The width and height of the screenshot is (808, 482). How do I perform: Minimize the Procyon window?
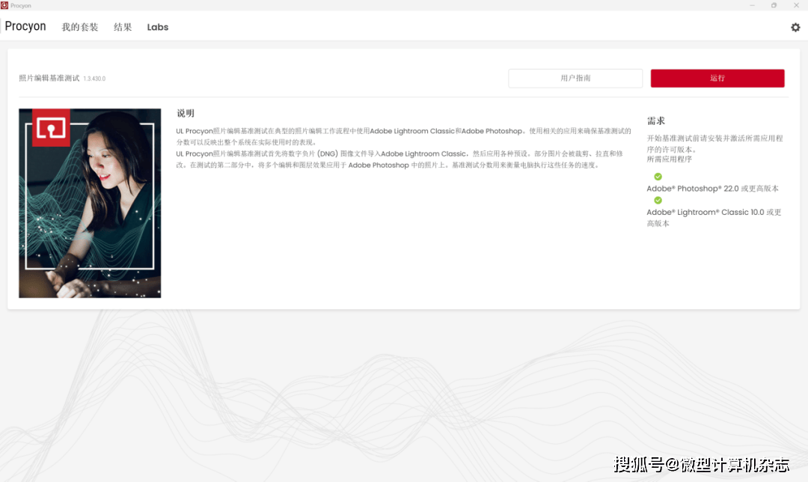tap(753, 5)
